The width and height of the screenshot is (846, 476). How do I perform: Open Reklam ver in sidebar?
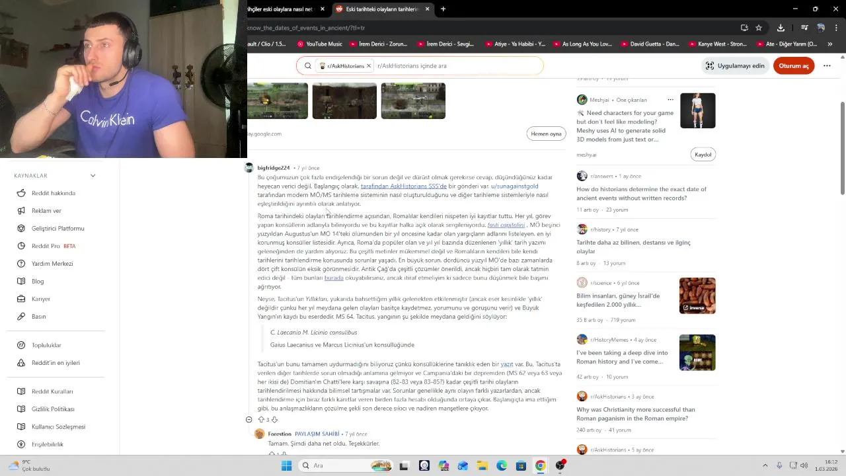(x=46, y=211)
